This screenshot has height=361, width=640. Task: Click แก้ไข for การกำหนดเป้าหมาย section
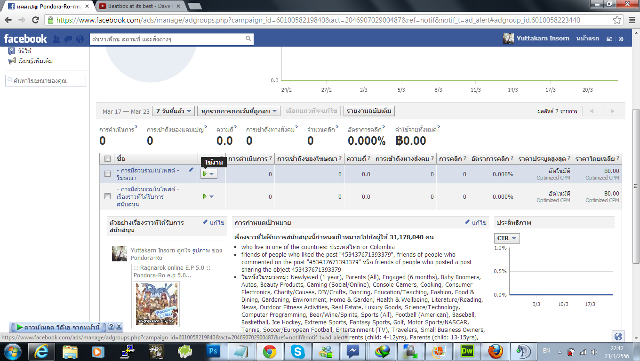click(476, 222)
